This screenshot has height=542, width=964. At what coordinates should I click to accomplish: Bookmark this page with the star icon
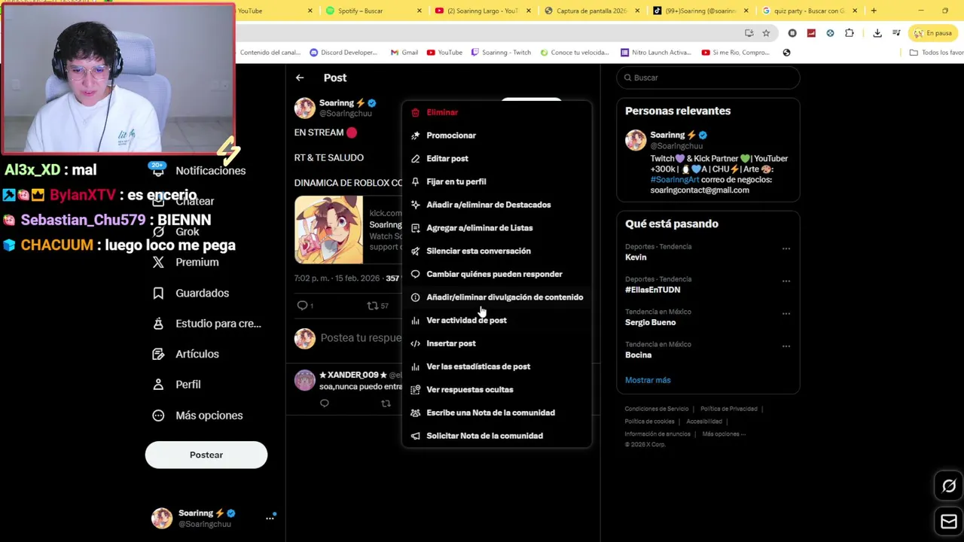coord(766,33)
